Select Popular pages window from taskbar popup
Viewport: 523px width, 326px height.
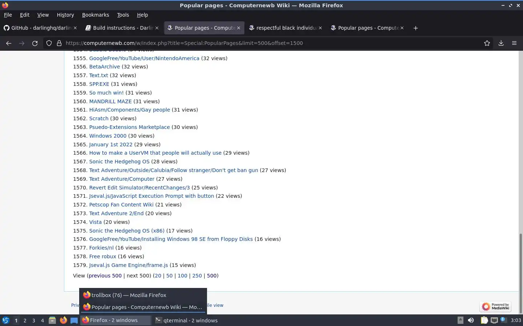(x=143, y=307)
